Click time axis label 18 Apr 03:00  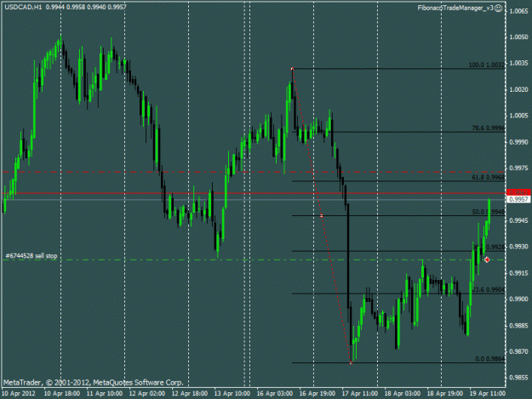(x=403, y=394)
